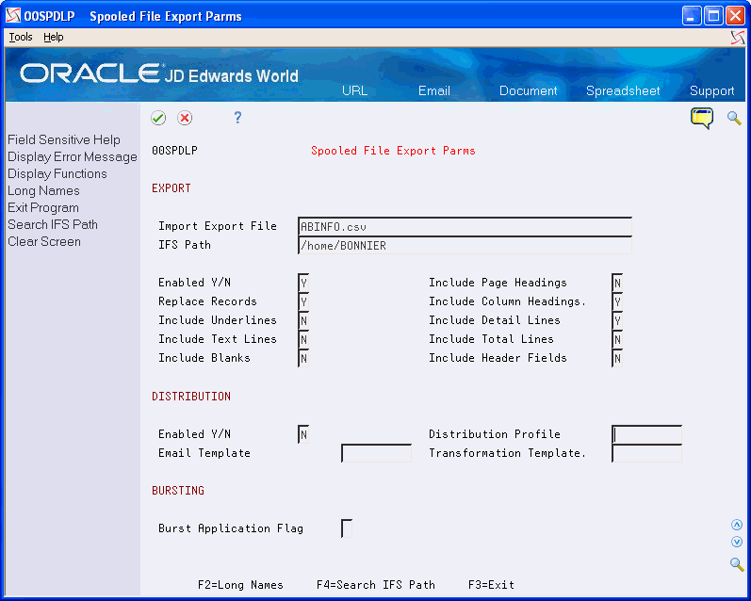Click the Include Blanks field

pos(303,358)
